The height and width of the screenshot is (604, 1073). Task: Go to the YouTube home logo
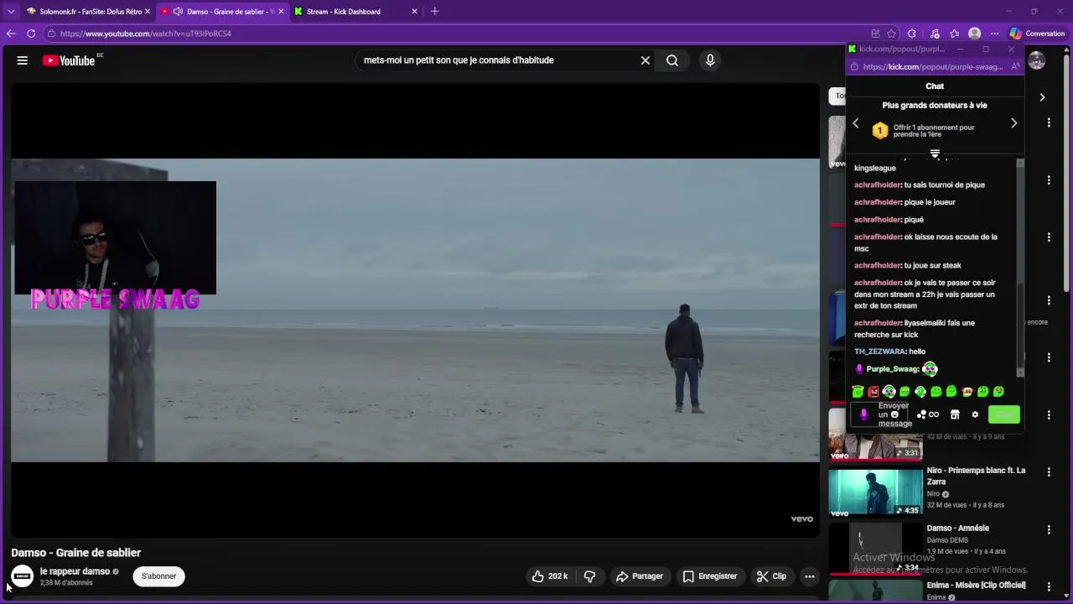(x=69, y=60)
